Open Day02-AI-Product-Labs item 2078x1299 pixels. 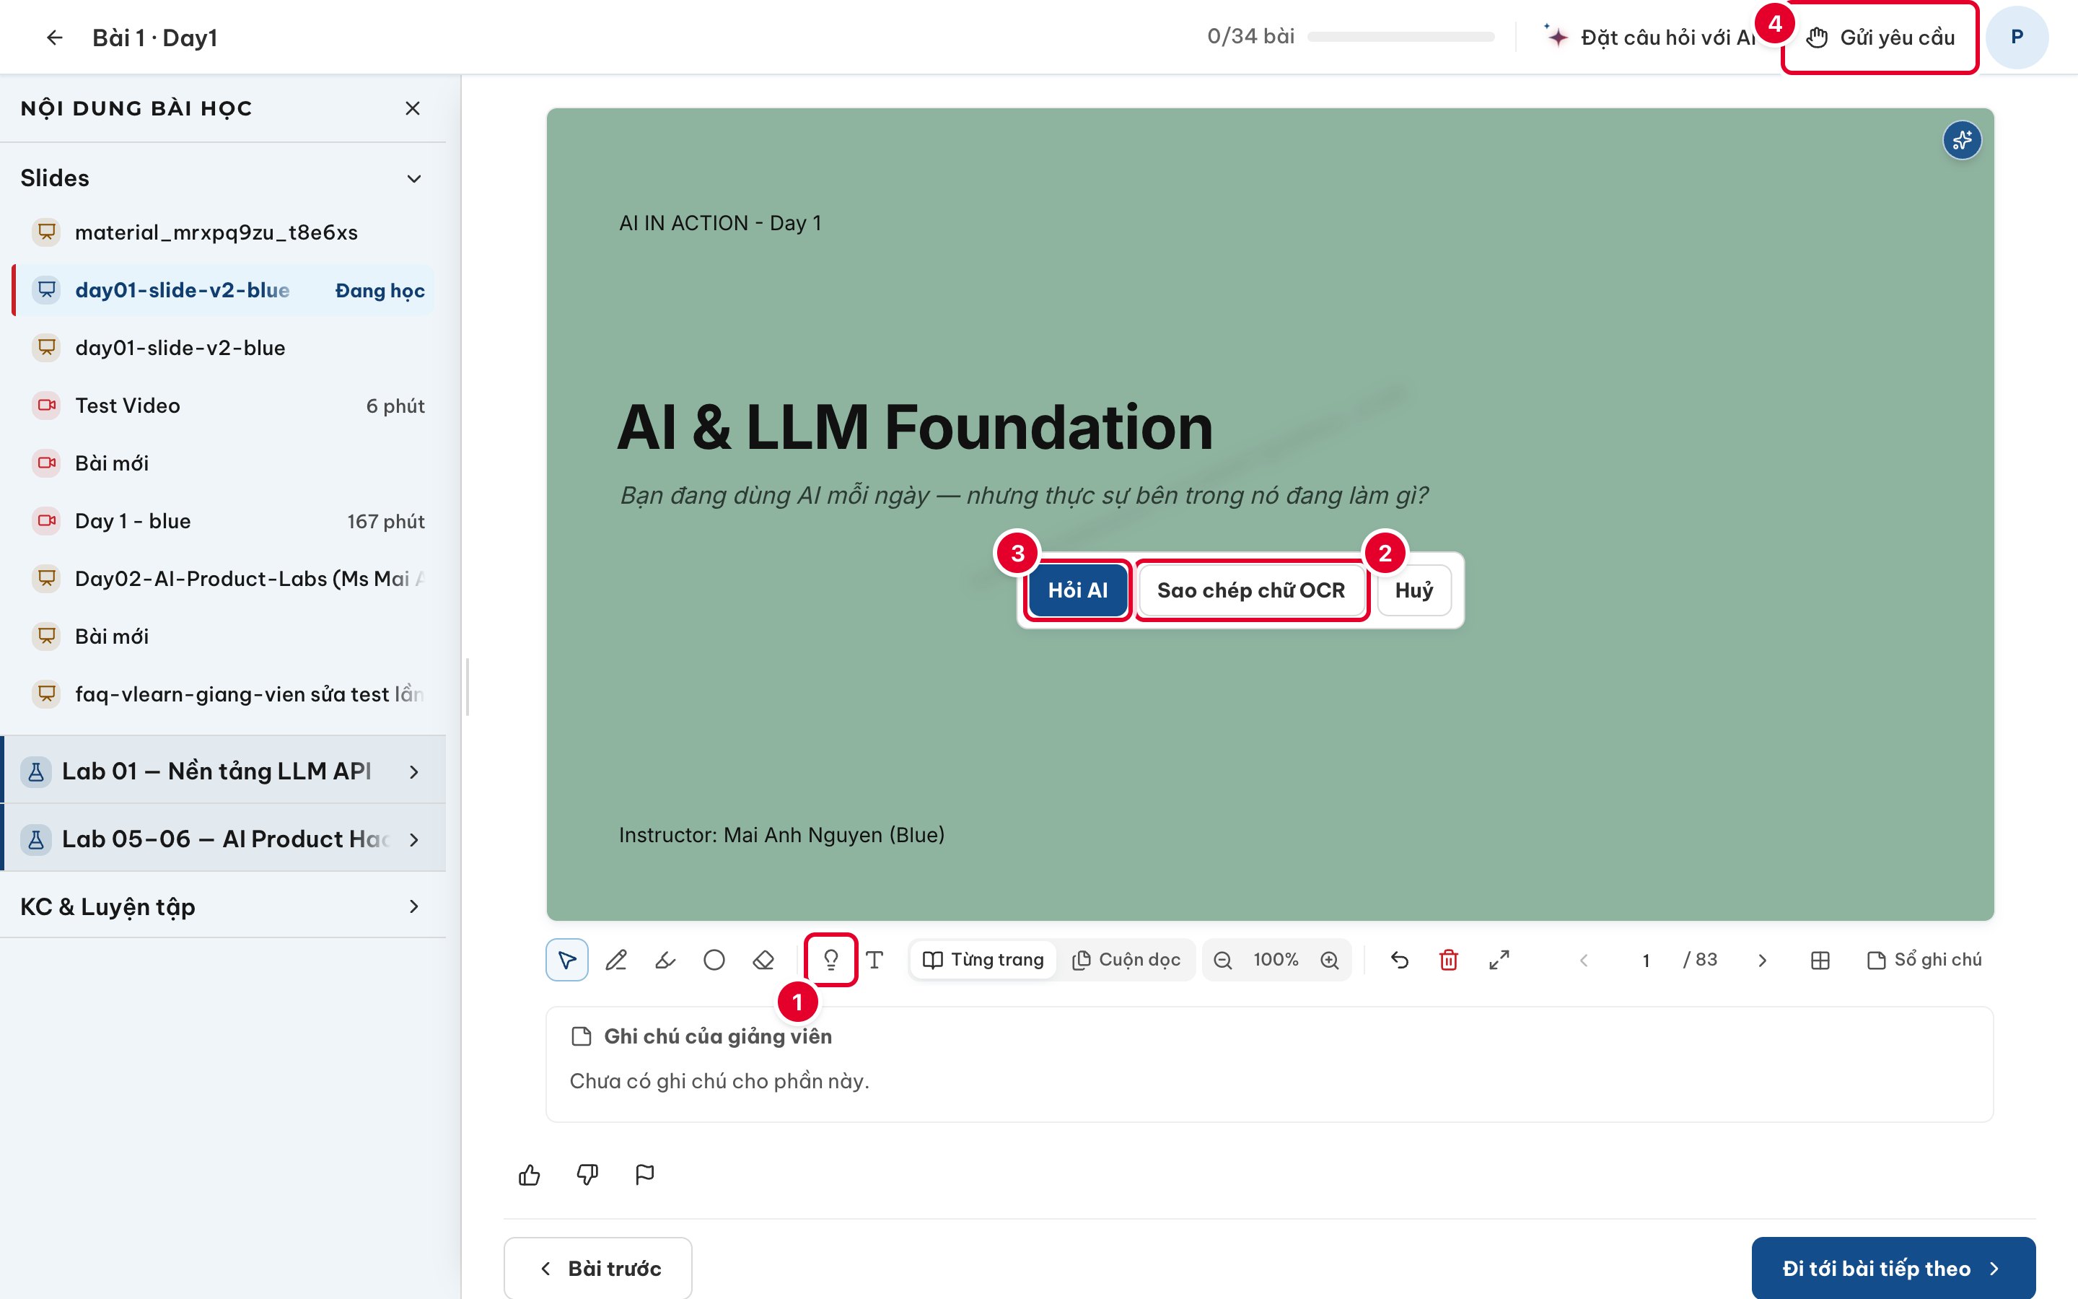tap(223, 578)
